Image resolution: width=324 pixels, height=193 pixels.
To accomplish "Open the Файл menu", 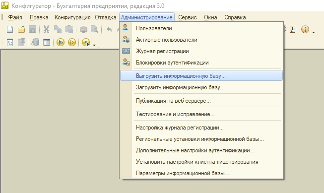I will pos(15,17).
